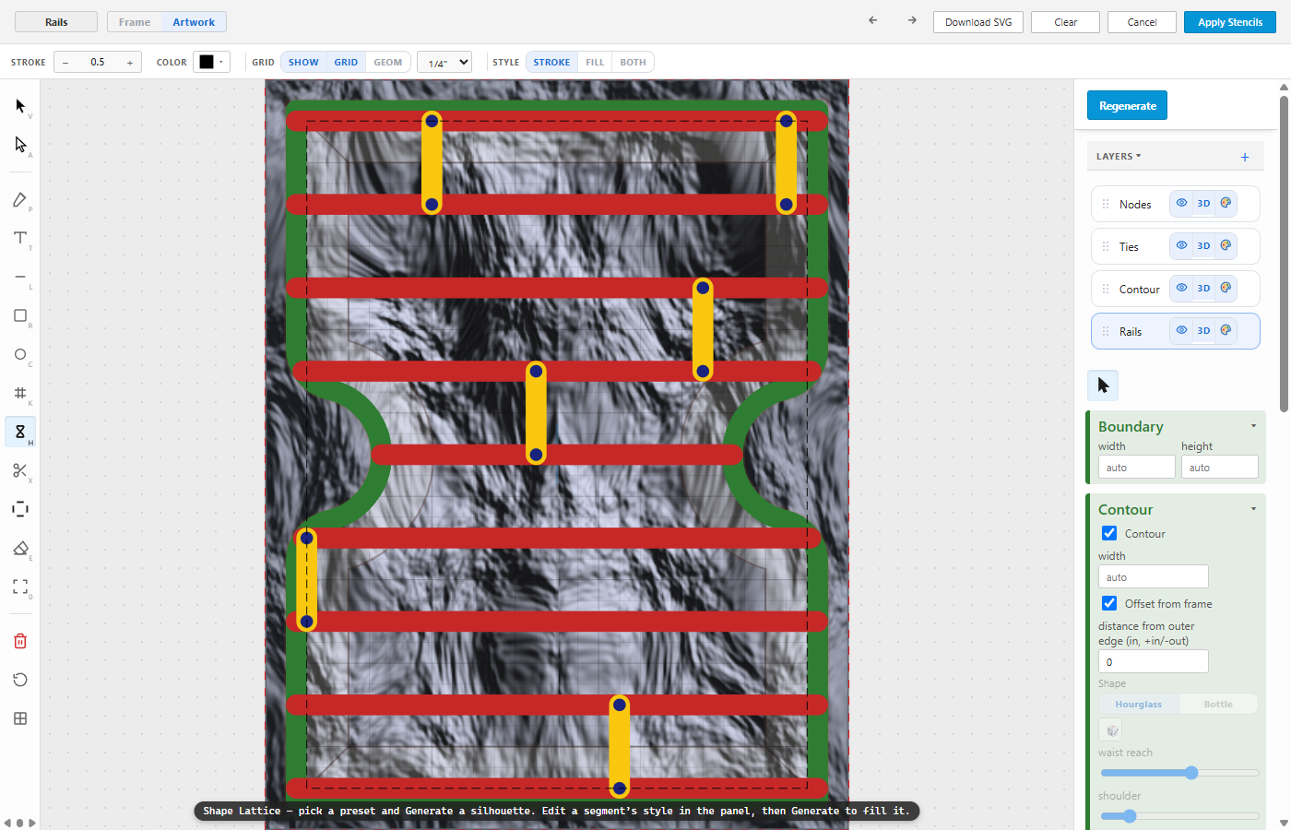Collapse the LAYERS header
This screenshot has width=1291, height=830.
coord(1119,157)
